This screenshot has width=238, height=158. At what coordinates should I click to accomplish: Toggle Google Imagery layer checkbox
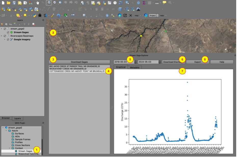[x=8, y=39]
